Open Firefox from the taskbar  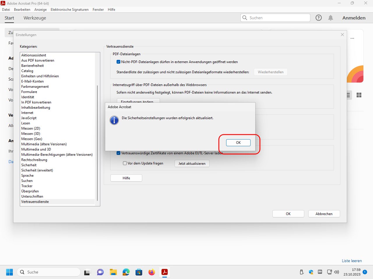152,272
